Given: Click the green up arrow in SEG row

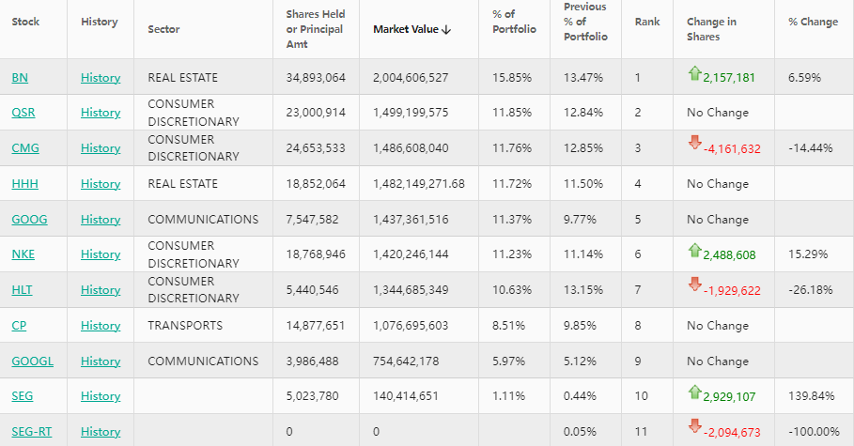Looking at the screenshot, I should 694,392.
